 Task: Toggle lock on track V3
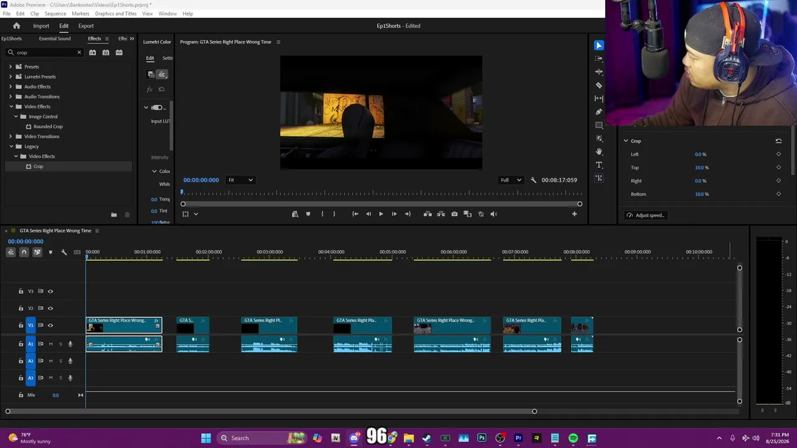(x=21, y=291)
